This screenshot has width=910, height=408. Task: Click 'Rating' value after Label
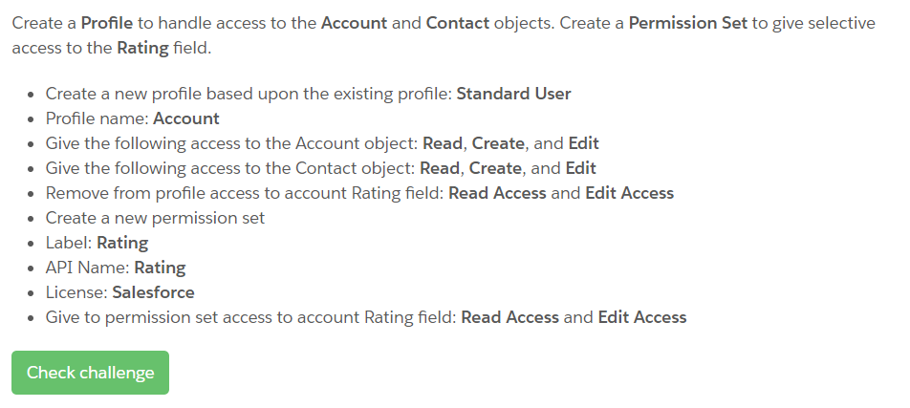coord(122,243)
